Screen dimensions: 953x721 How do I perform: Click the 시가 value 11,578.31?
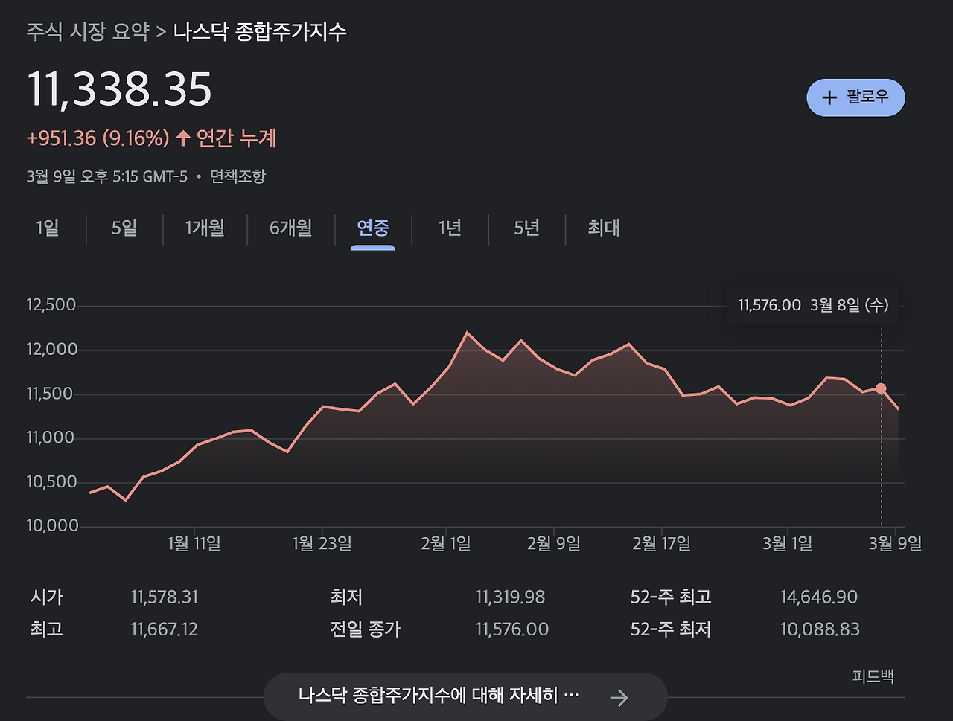[x=165, y=597]
